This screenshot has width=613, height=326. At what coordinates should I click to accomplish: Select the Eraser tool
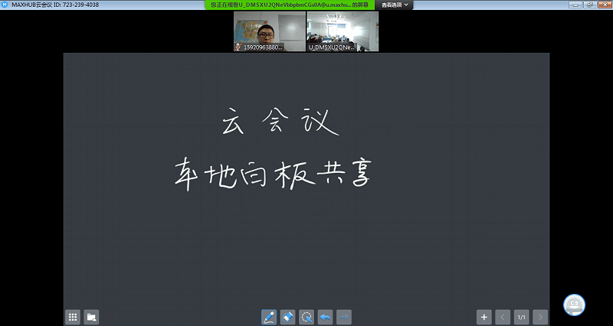click(288, 317)
